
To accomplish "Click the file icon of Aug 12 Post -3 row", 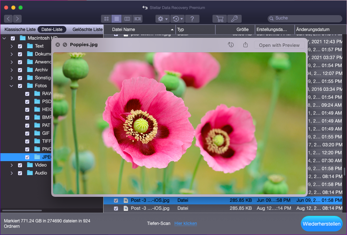I will [x=126, y=208].
